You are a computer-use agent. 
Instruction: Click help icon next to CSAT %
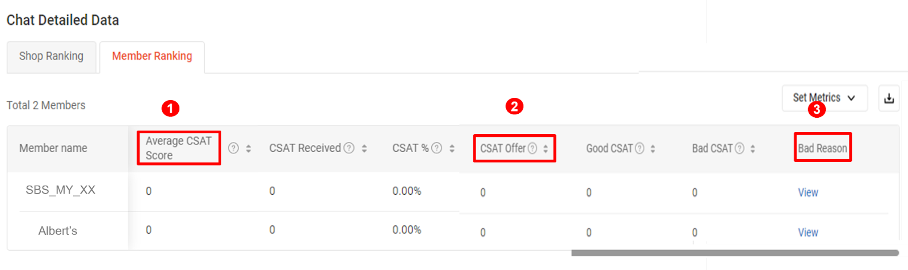tap(436, 148)
